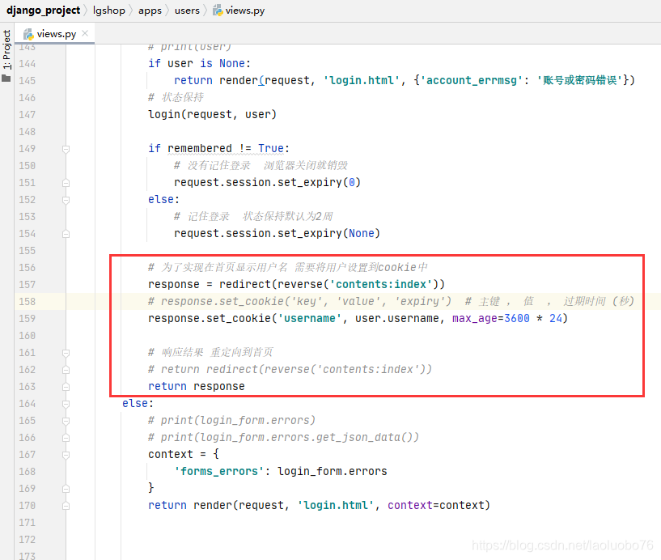Image resolution: width=661 pixels, height=560 pixels.
Task: Open apps breadcrumb folder
Action: tap(150, 11)
